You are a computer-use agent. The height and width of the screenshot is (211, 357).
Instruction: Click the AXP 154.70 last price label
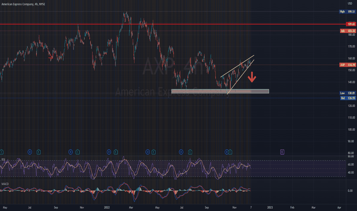pyautogui.click(x=348, y=65)
